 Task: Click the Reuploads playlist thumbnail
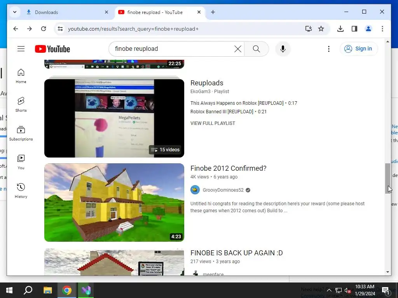click(x=114, y=118)
